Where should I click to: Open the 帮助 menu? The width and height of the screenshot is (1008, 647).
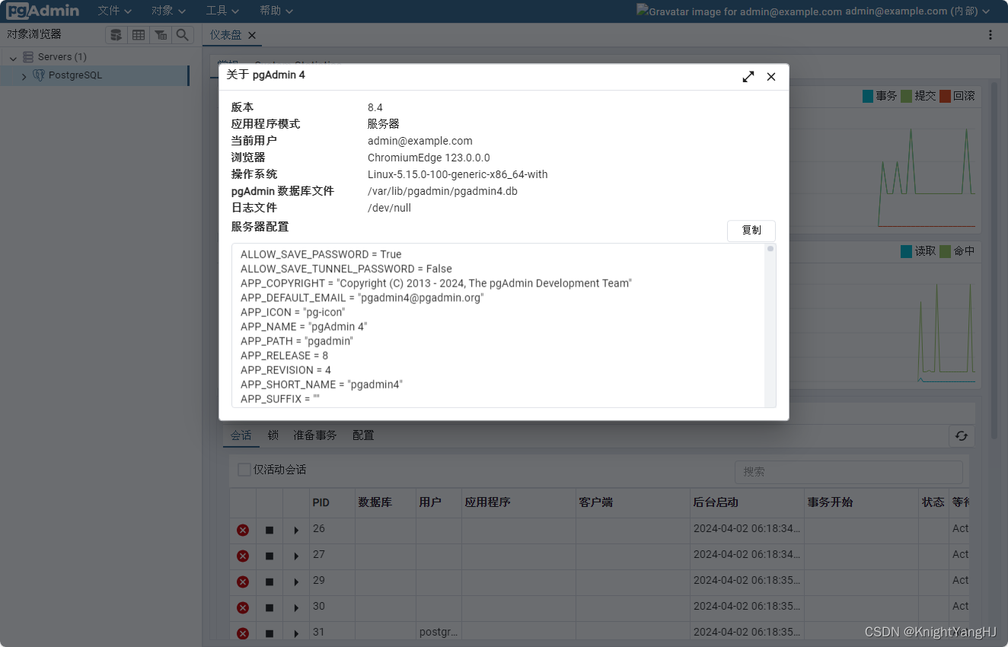coord(276,11)
